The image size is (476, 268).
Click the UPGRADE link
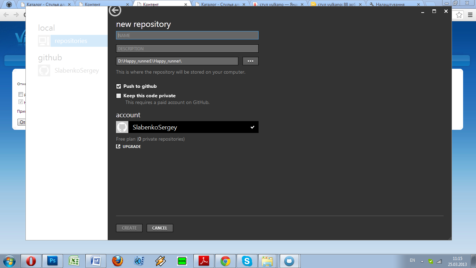(x=132, y=147)
